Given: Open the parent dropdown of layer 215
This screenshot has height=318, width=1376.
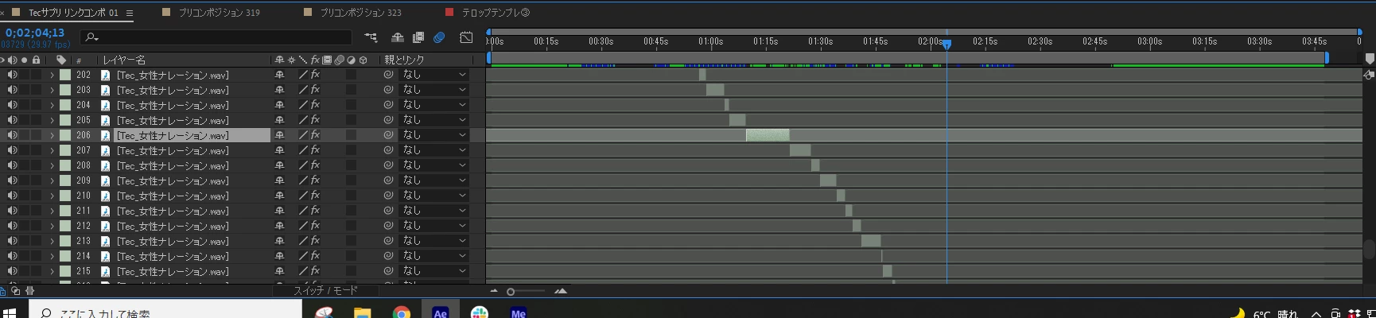Looking at the screenshot, I should (x=433, y=271).
